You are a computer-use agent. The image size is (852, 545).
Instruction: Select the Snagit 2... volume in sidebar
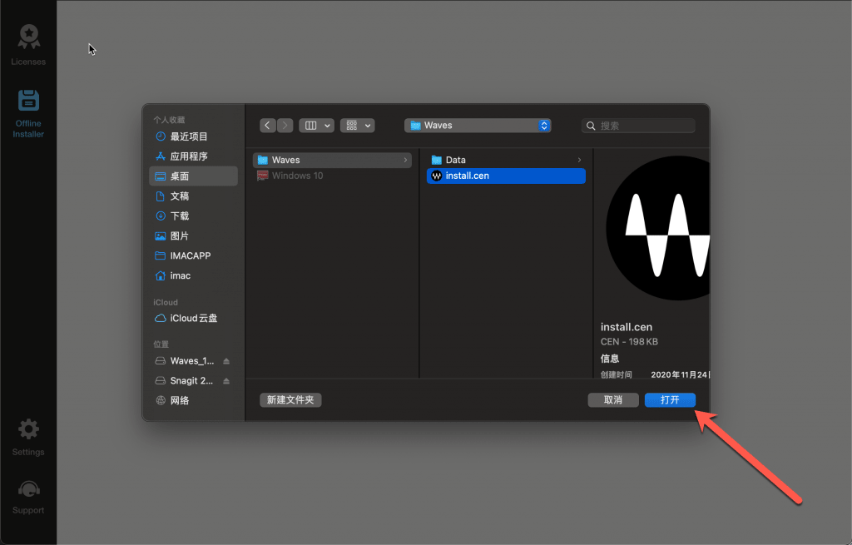point(186,381)
